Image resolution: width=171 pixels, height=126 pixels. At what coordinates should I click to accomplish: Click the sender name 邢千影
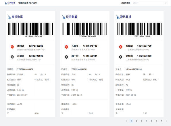pyautogui.click(x=75, y=56)
